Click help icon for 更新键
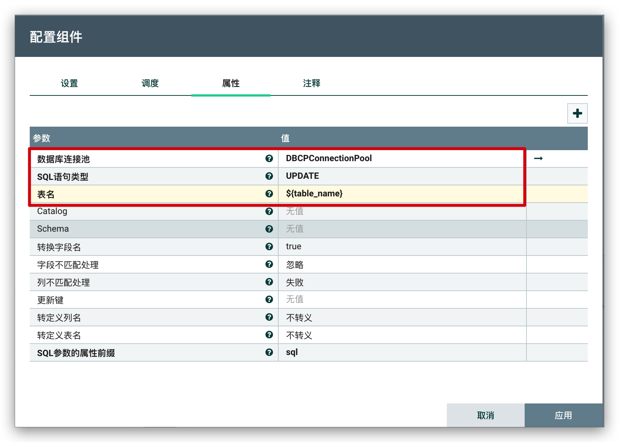 269,299
